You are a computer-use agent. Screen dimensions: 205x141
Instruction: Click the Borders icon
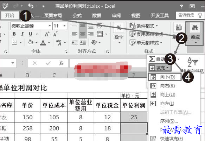[x=14, y=42]
